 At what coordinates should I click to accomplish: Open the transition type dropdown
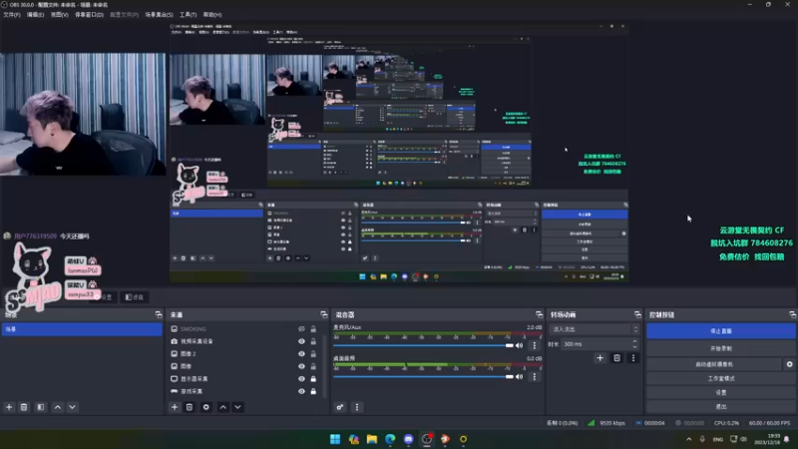[x=594, y=329]
